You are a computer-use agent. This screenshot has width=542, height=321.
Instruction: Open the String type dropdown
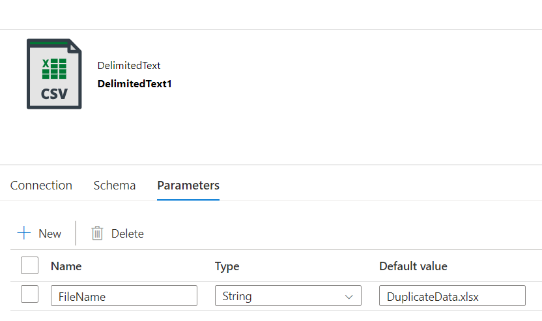click(287, 296)
